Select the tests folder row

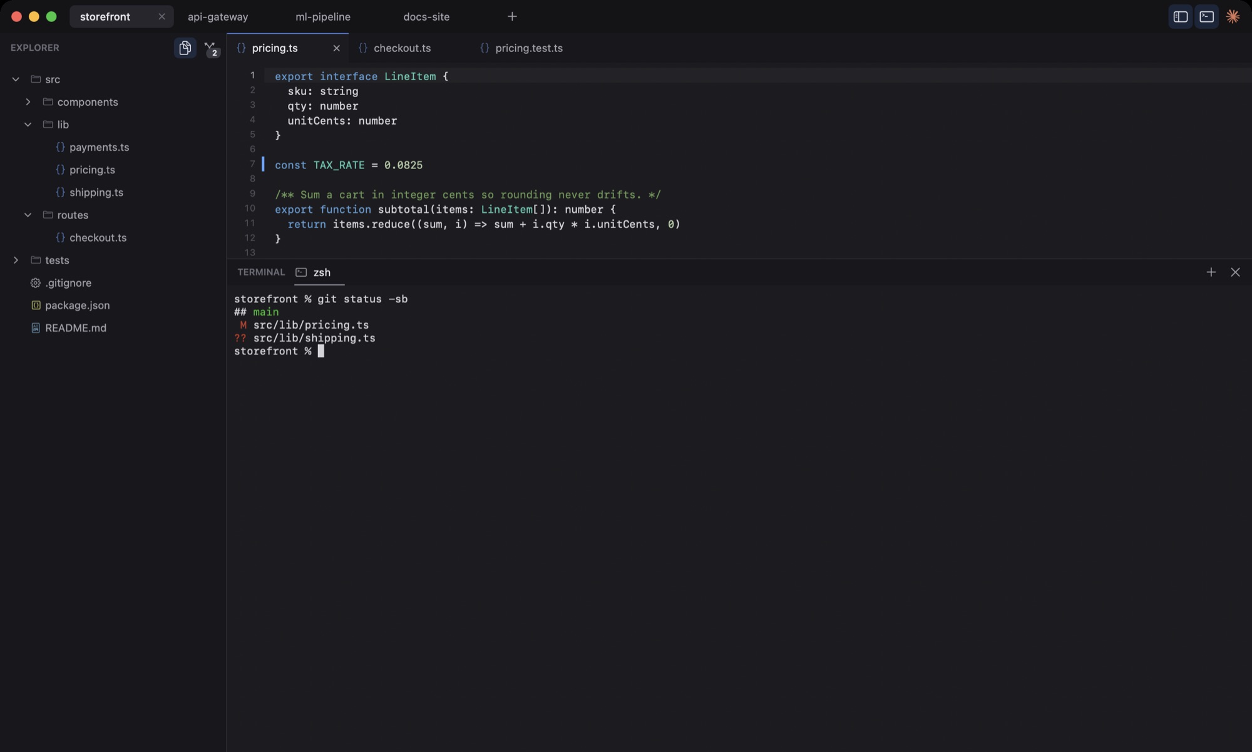[113, 260]
